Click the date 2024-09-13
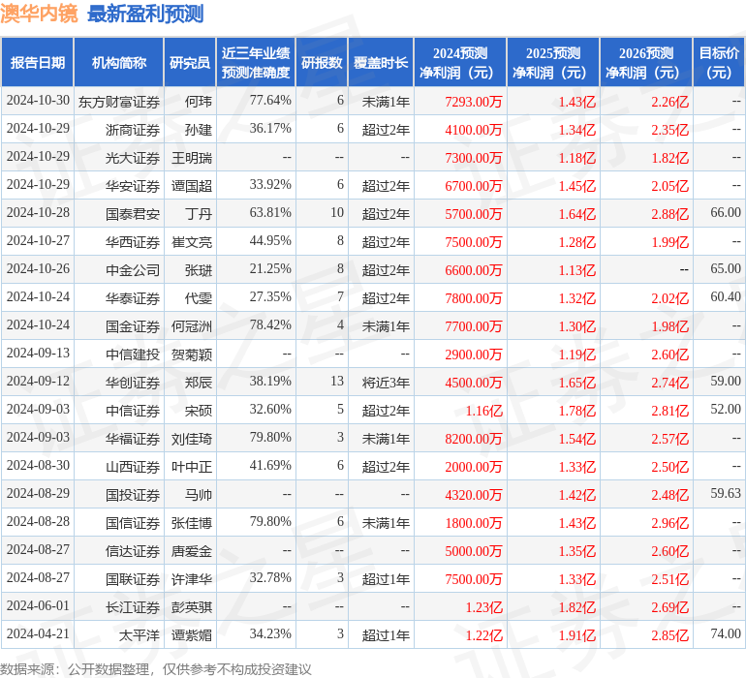The height and width of the screenshot is (678, 746). pyautogui.click(x=38, y=353)
